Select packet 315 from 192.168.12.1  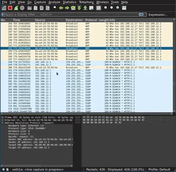pyautogui.click(x=87, y=109)
